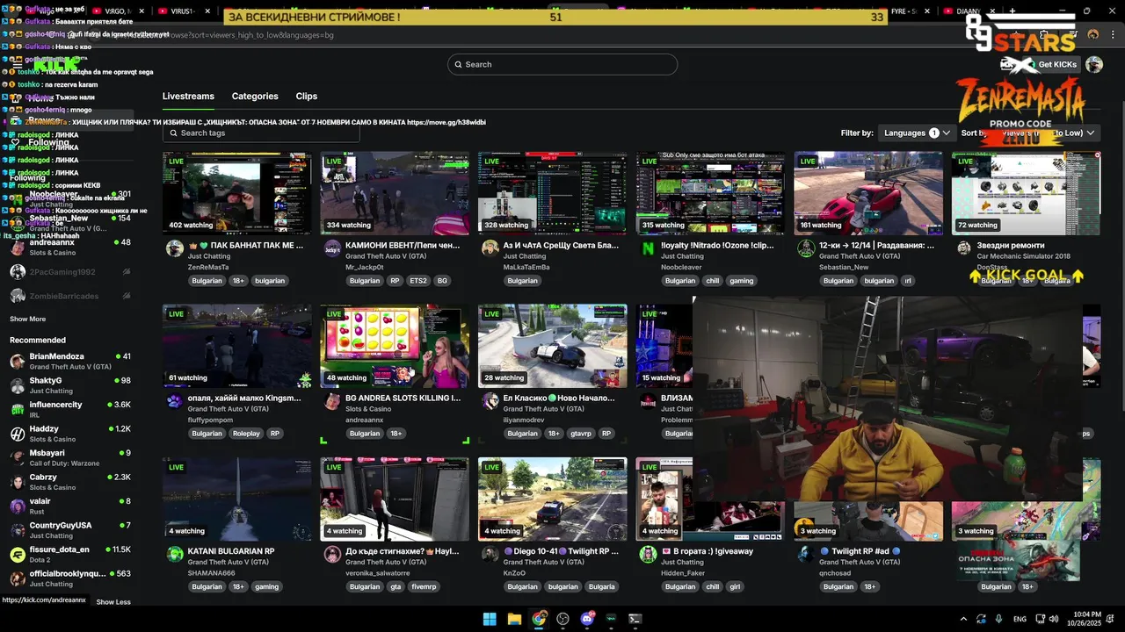Click the Get KICKs button

[x=1050, y=65]
